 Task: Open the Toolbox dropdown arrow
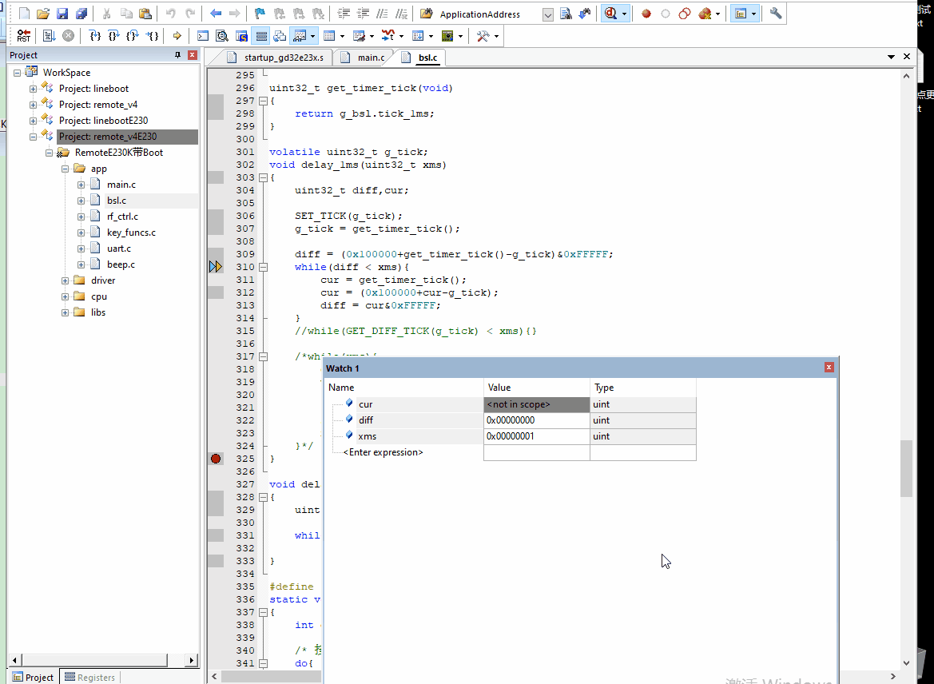496,36
